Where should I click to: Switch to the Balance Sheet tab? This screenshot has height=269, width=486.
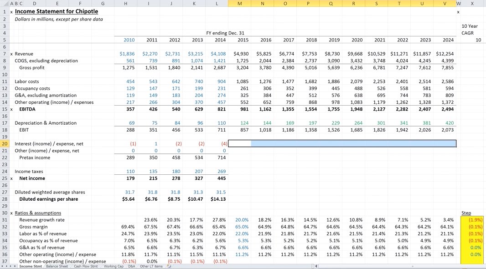point(57,266)
